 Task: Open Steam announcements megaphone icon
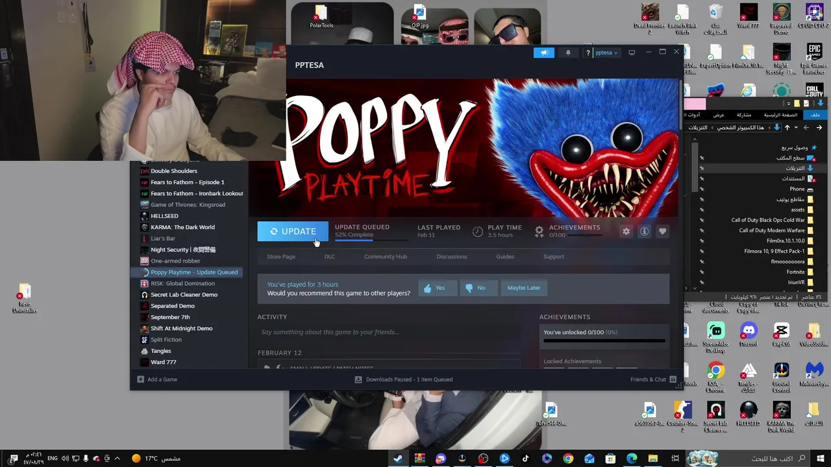point(544,53)
